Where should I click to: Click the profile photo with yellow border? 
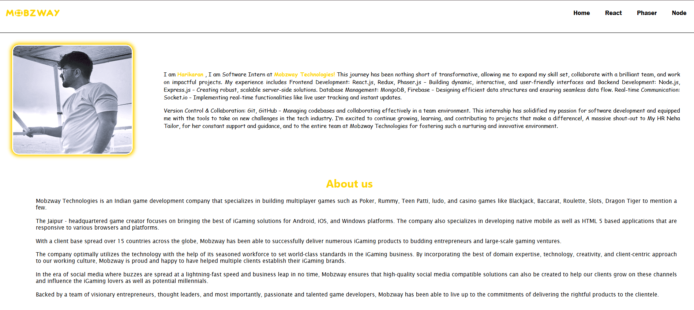(x=72, y=99)
